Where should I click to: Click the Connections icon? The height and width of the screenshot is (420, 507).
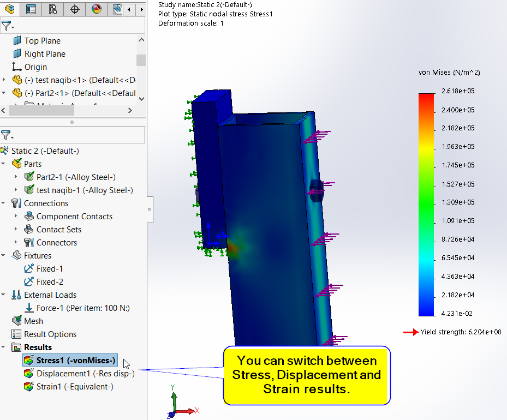pos(16,203)
